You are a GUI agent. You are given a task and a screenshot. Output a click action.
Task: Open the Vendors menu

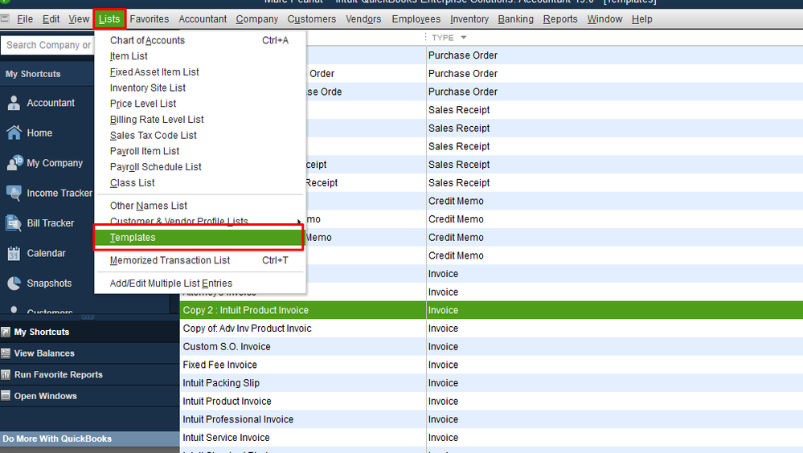363,19
